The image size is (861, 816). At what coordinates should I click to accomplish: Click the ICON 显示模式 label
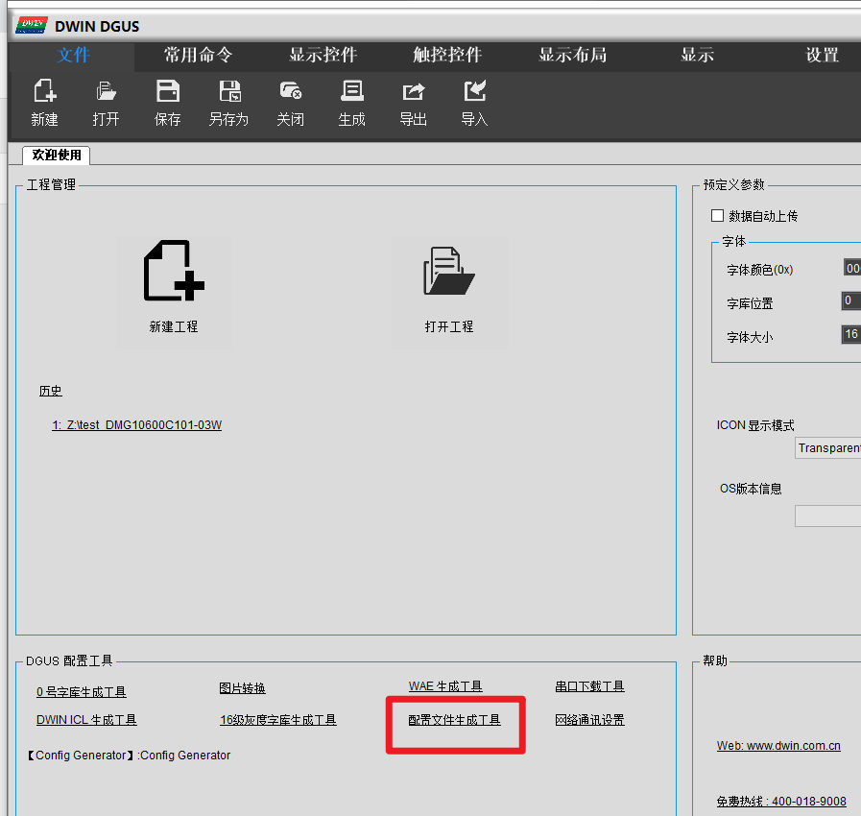pos(755,425)
